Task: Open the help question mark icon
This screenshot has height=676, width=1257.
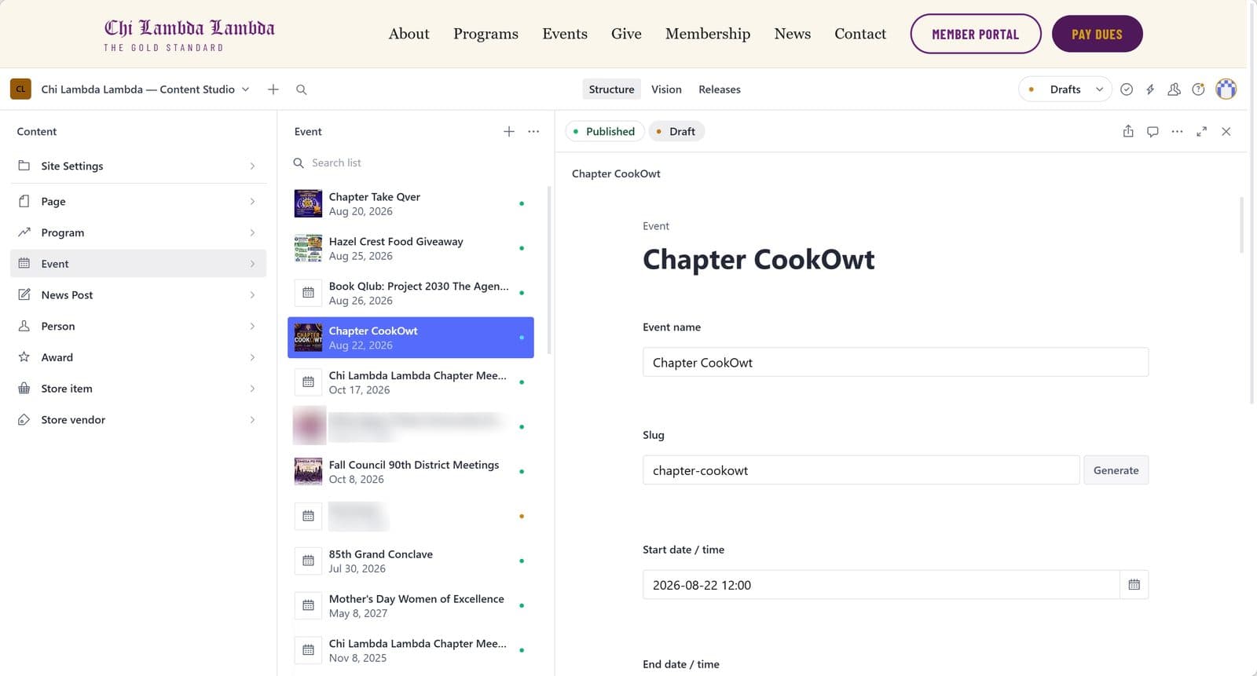Action: coord(1198,90)
